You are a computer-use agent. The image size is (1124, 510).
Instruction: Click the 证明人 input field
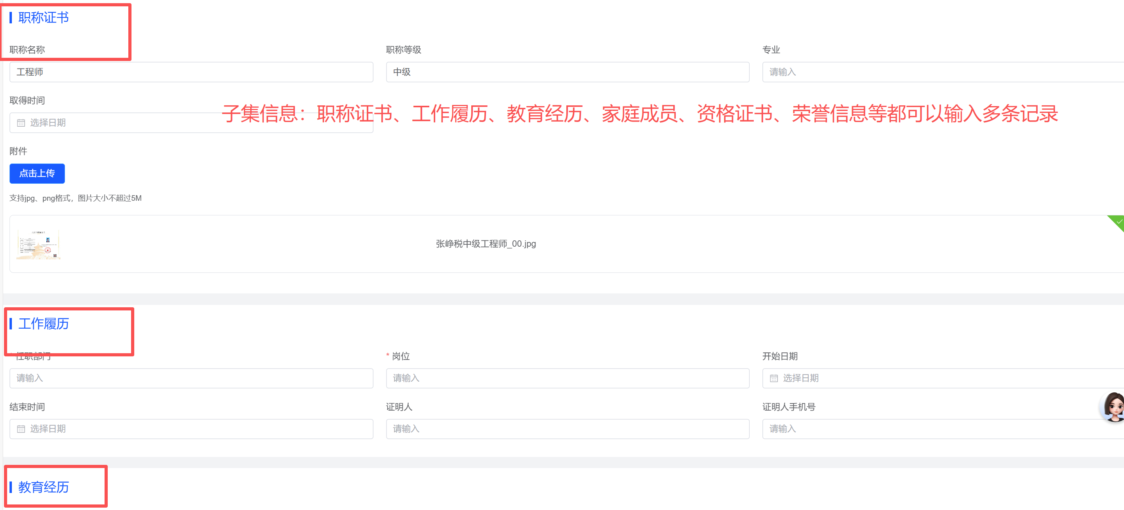tap(567, 429)
